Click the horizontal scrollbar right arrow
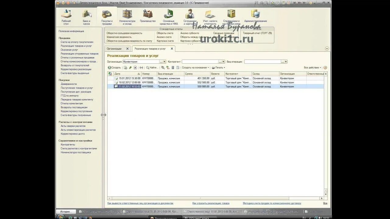 (322, 198)
